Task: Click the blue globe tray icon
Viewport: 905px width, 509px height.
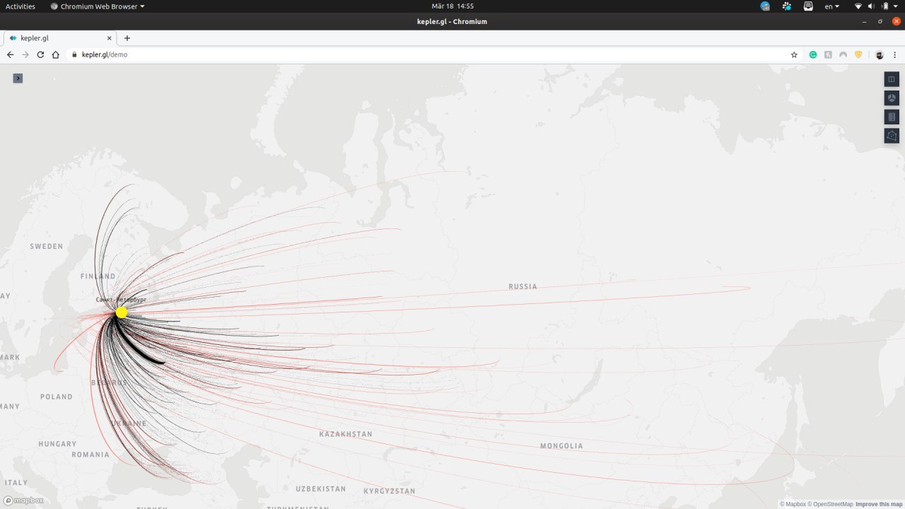Action: (x=765, y=6)
